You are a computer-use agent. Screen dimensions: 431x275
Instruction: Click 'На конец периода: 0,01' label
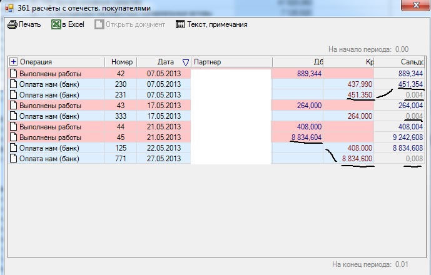pyautogui.click(x=370, y=264)
